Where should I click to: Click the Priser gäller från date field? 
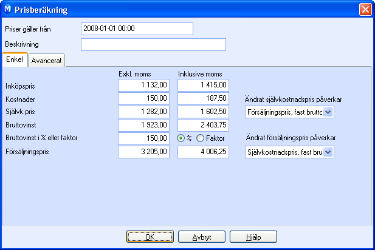pyautogui.click(x=137, y=29)
